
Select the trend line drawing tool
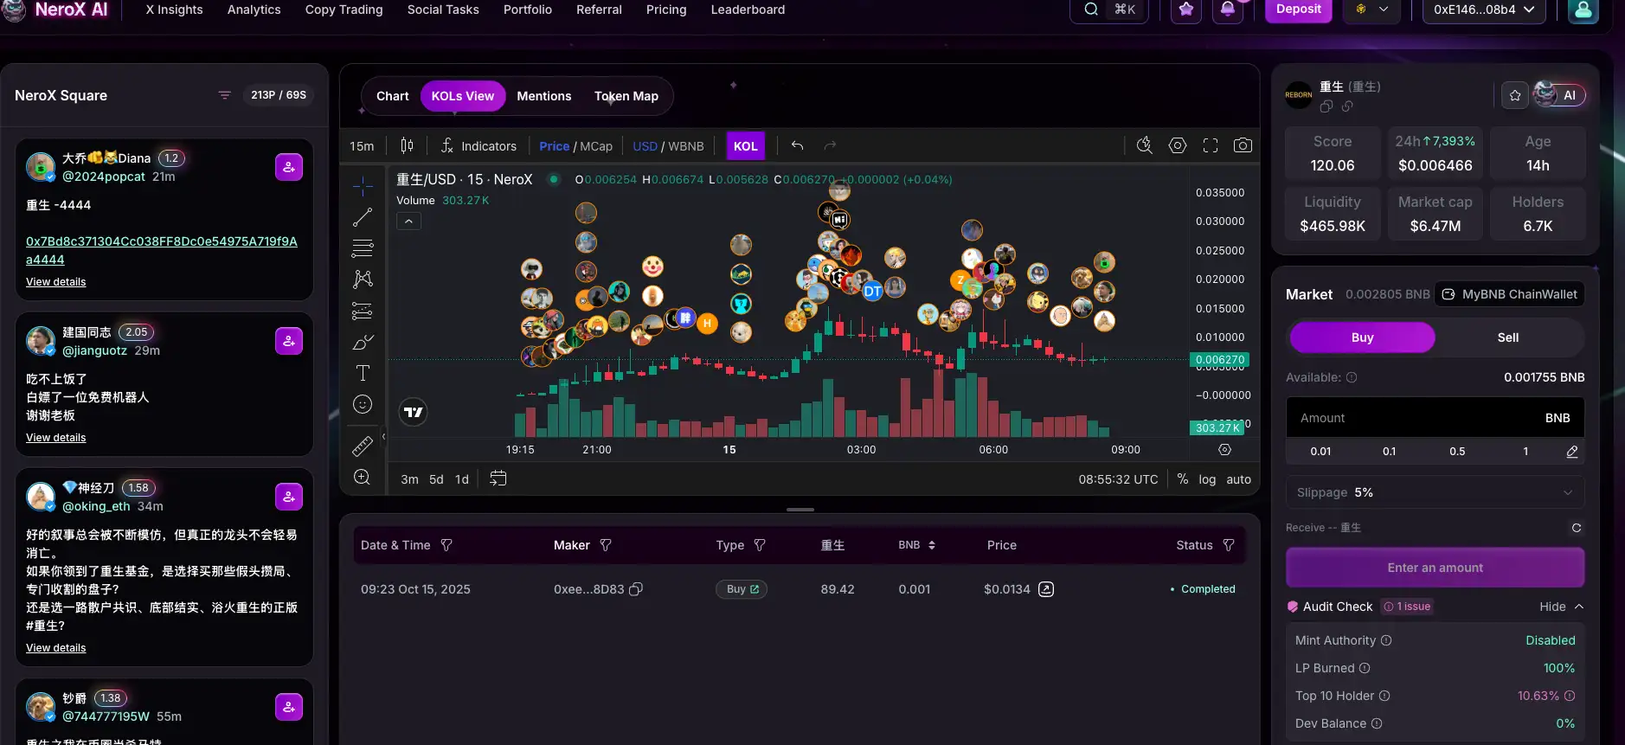click(x=363, y=217)
